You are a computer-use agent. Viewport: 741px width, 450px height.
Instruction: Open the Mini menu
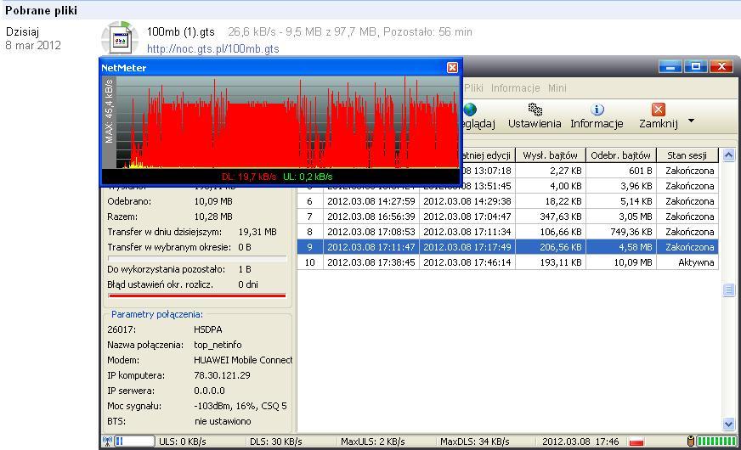(557, 87)
